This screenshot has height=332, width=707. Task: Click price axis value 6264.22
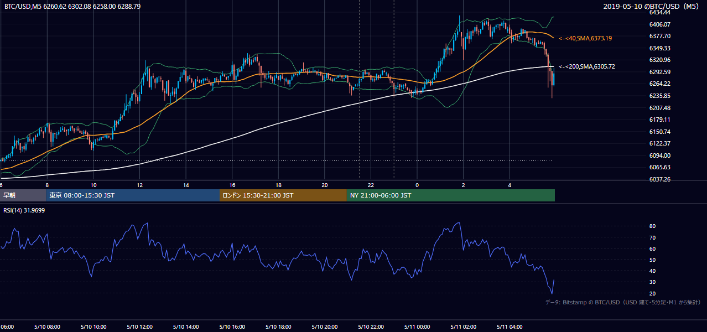tap(660, 84)
